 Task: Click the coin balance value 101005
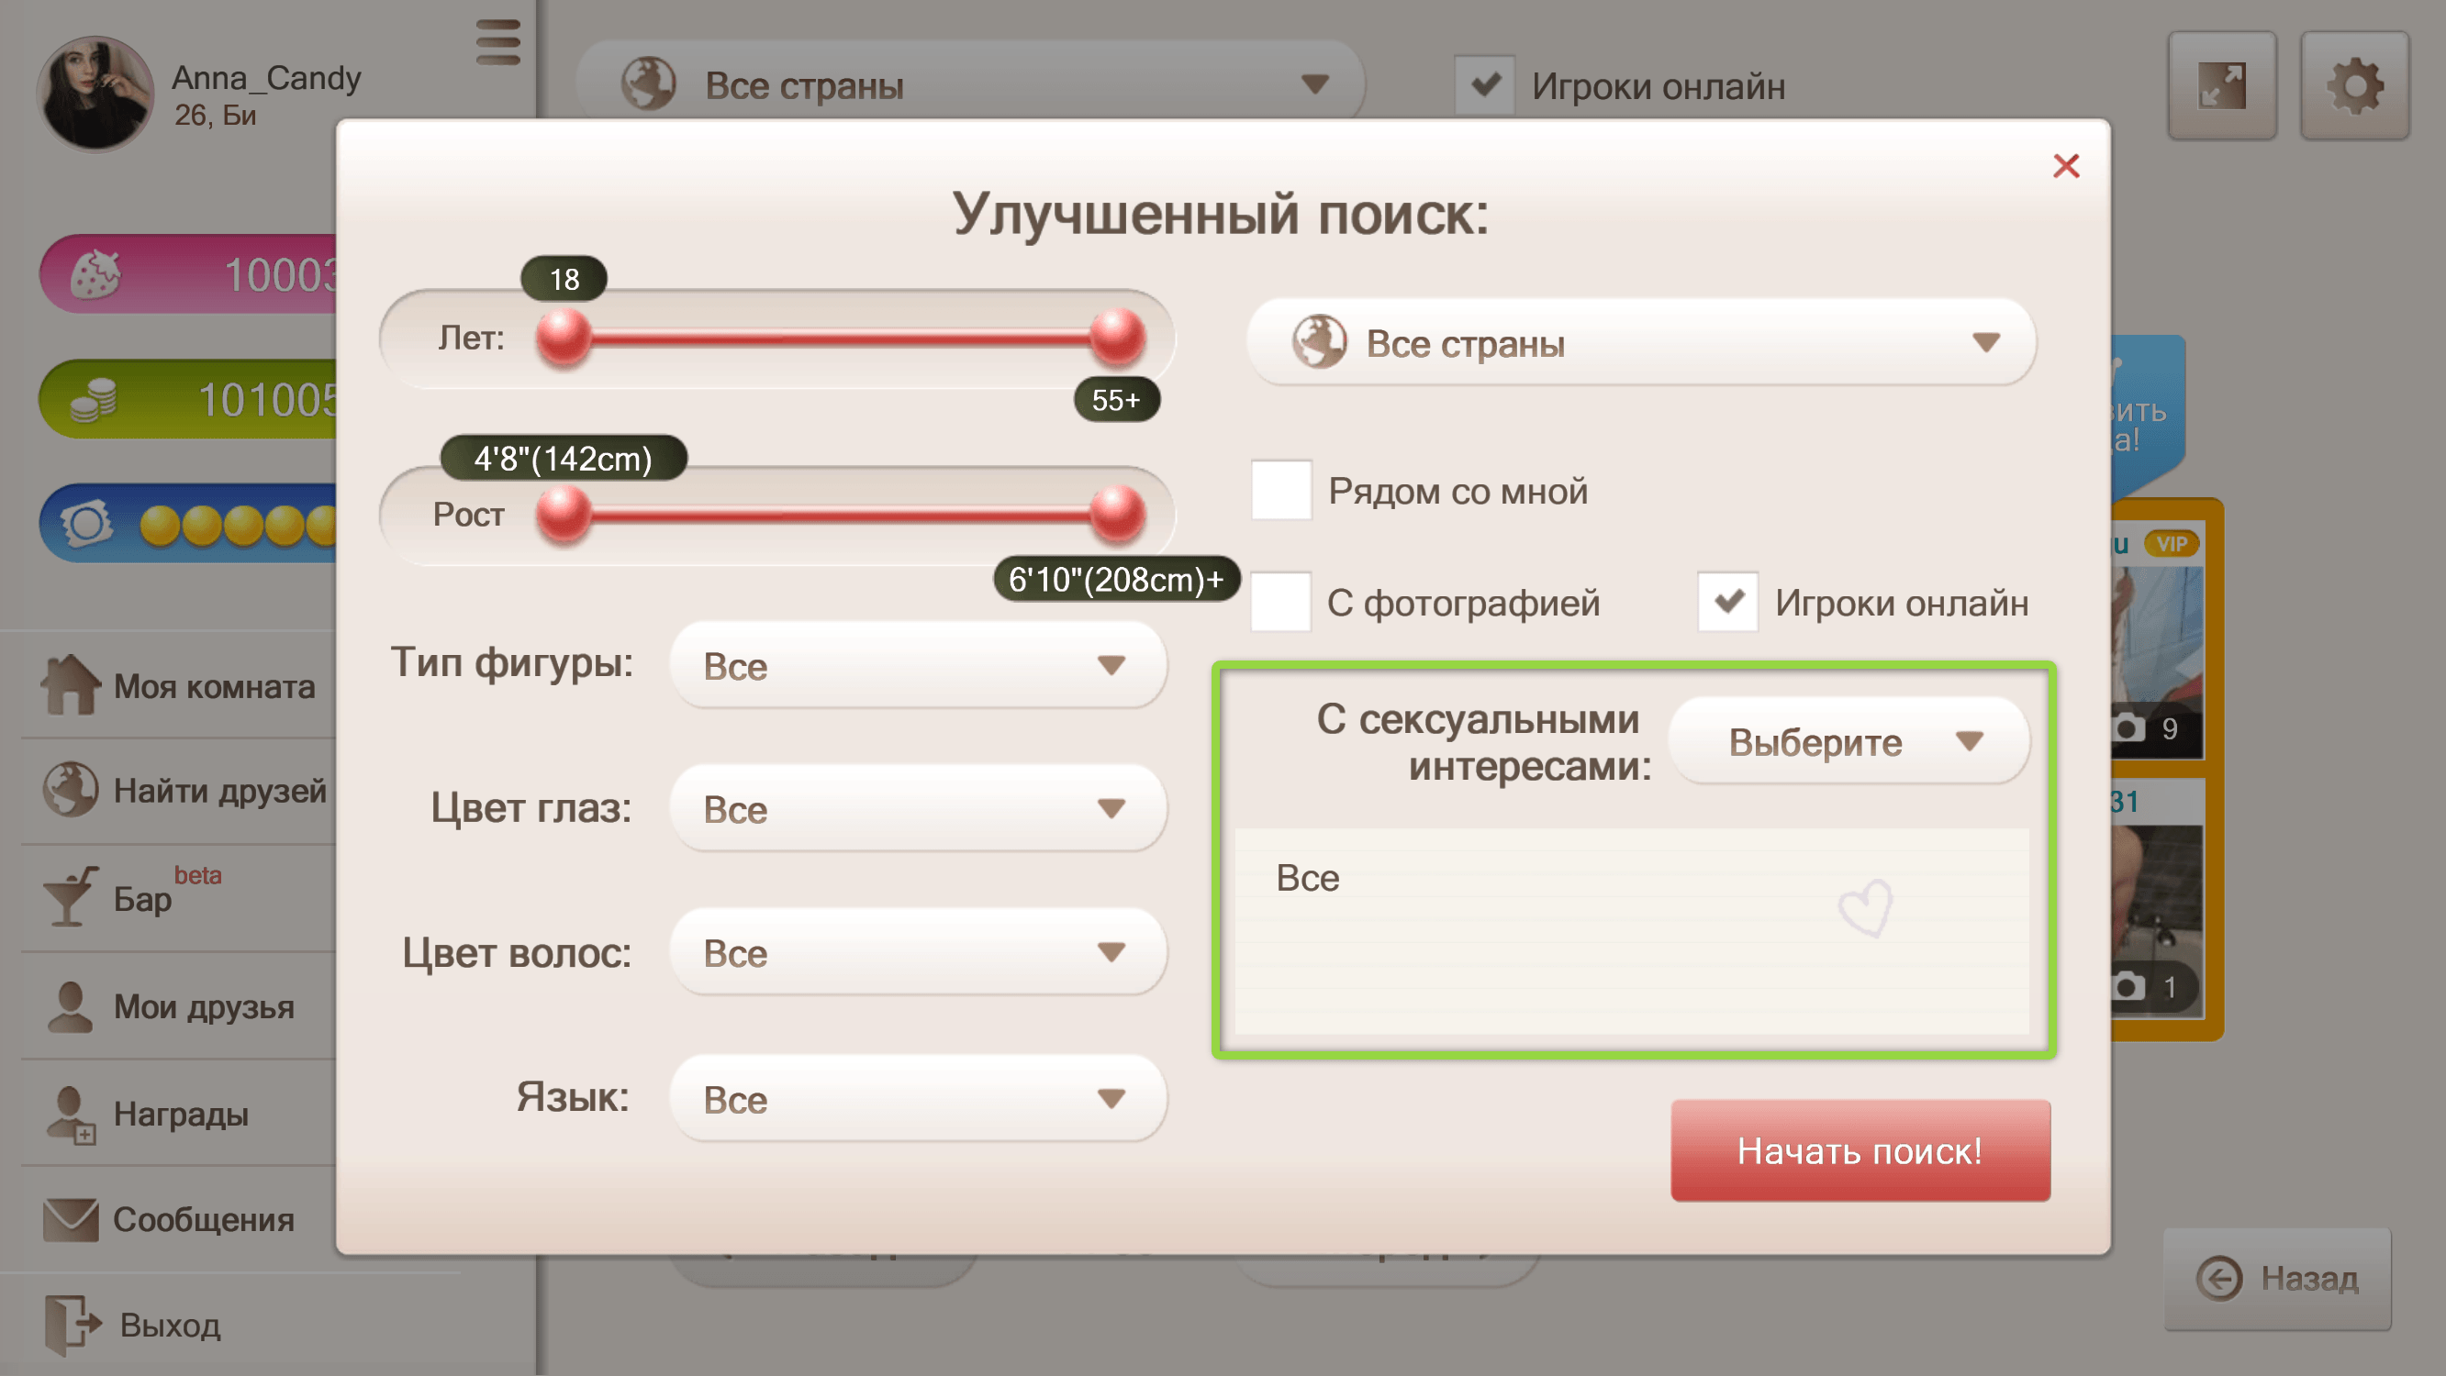click(267, 400)
